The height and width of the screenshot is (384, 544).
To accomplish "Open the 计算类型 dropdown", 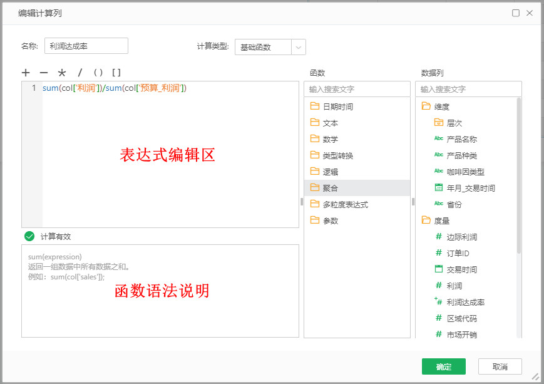I will coord(270,47).
